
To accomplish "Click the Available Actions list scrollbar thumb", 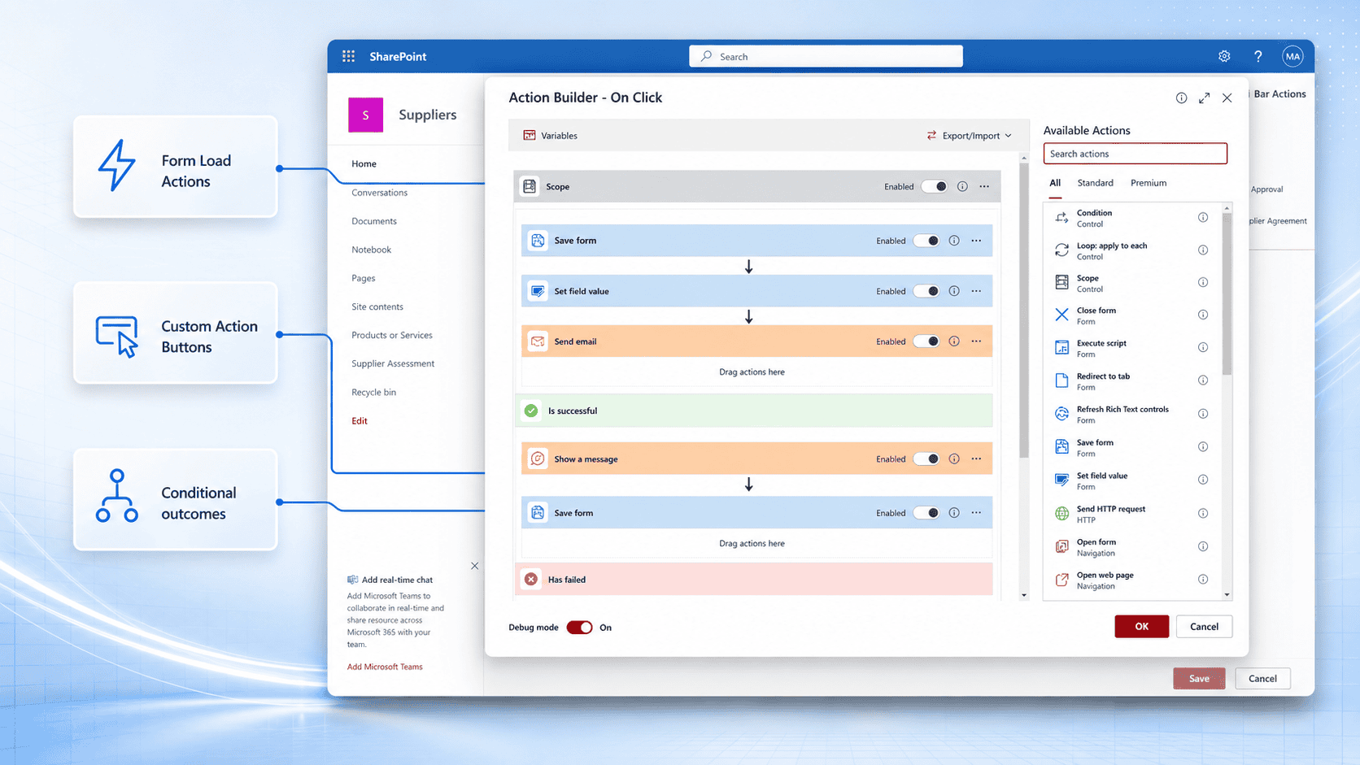I will pos(1227,294).
